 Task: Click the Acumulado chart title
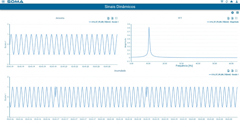[120, 71]
